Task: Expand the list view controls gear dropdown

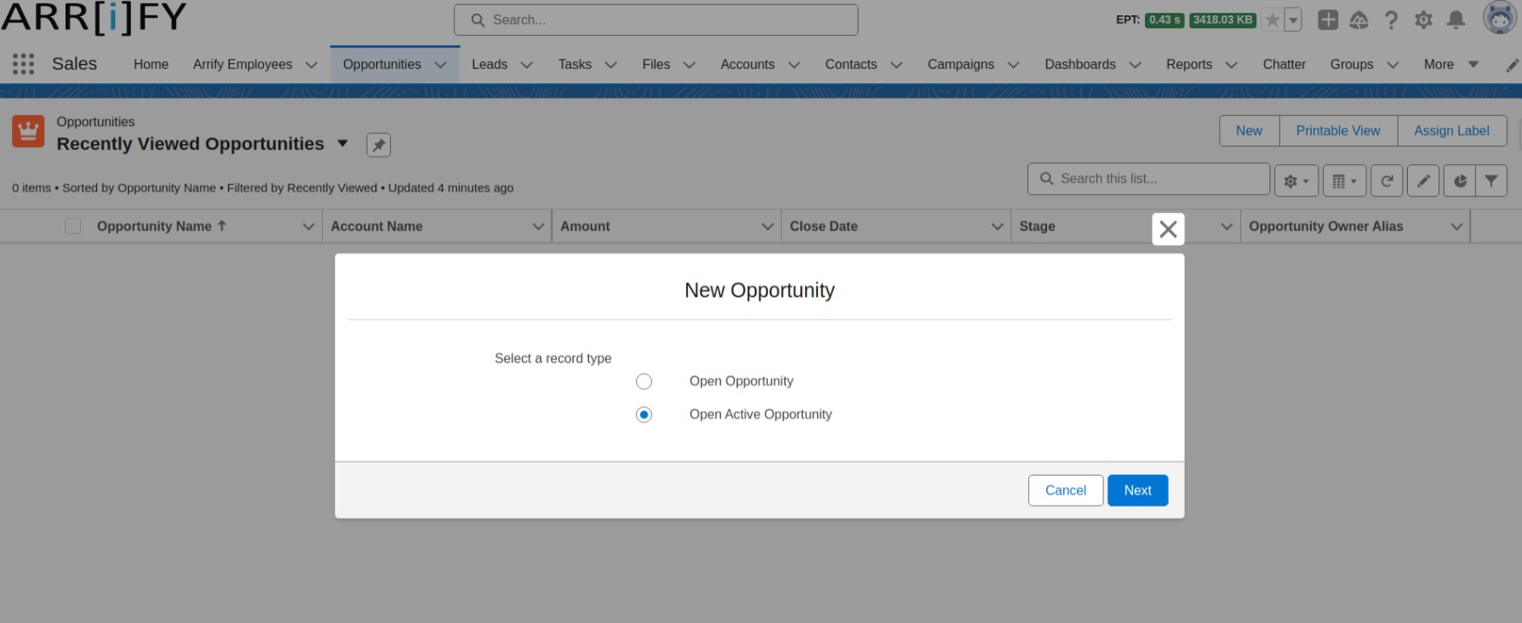Action: 1296,180
